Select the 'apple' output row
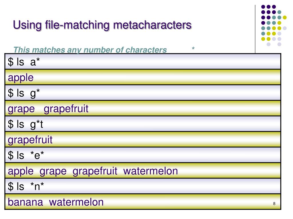The width and height of the screenshot is (293, 219). tap(143, 77)
